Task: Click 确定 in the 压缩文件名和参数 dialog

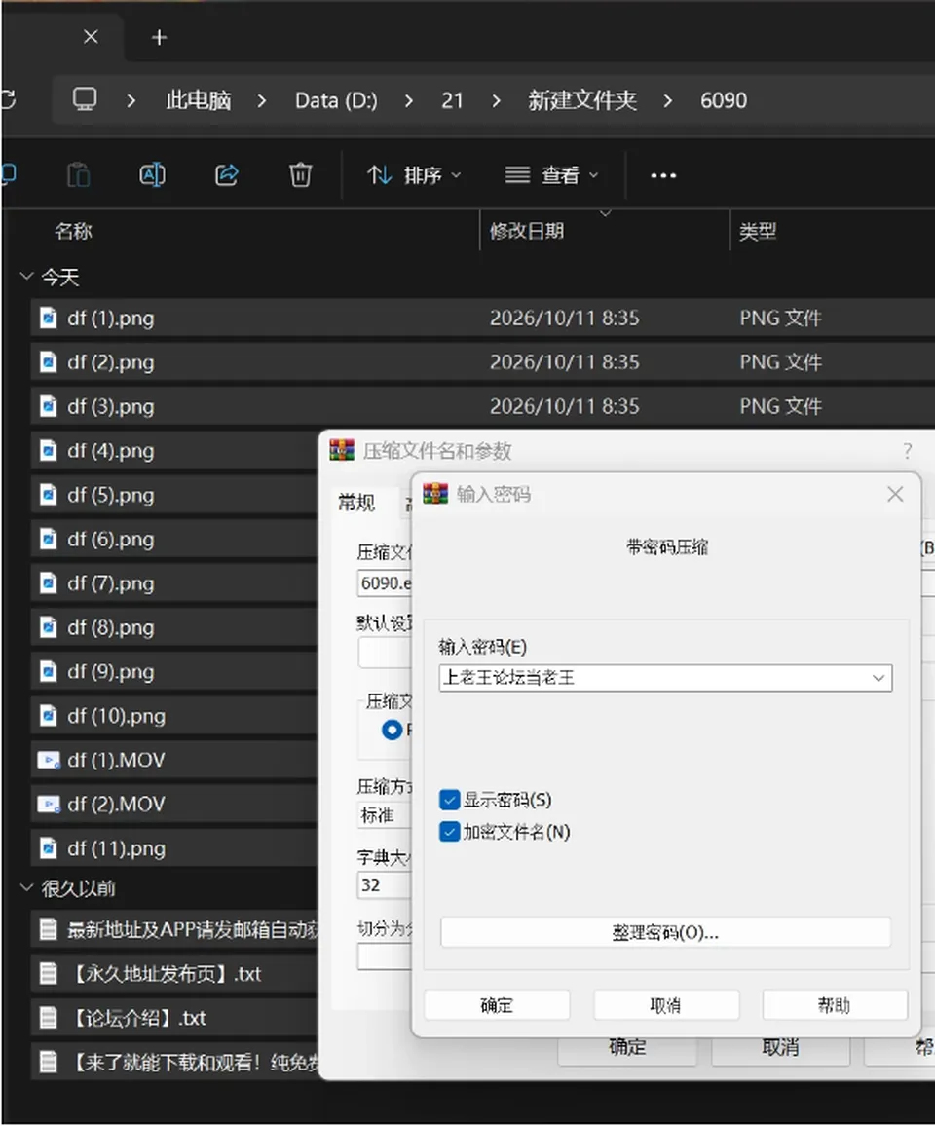Action: [x=627, y=1048]
